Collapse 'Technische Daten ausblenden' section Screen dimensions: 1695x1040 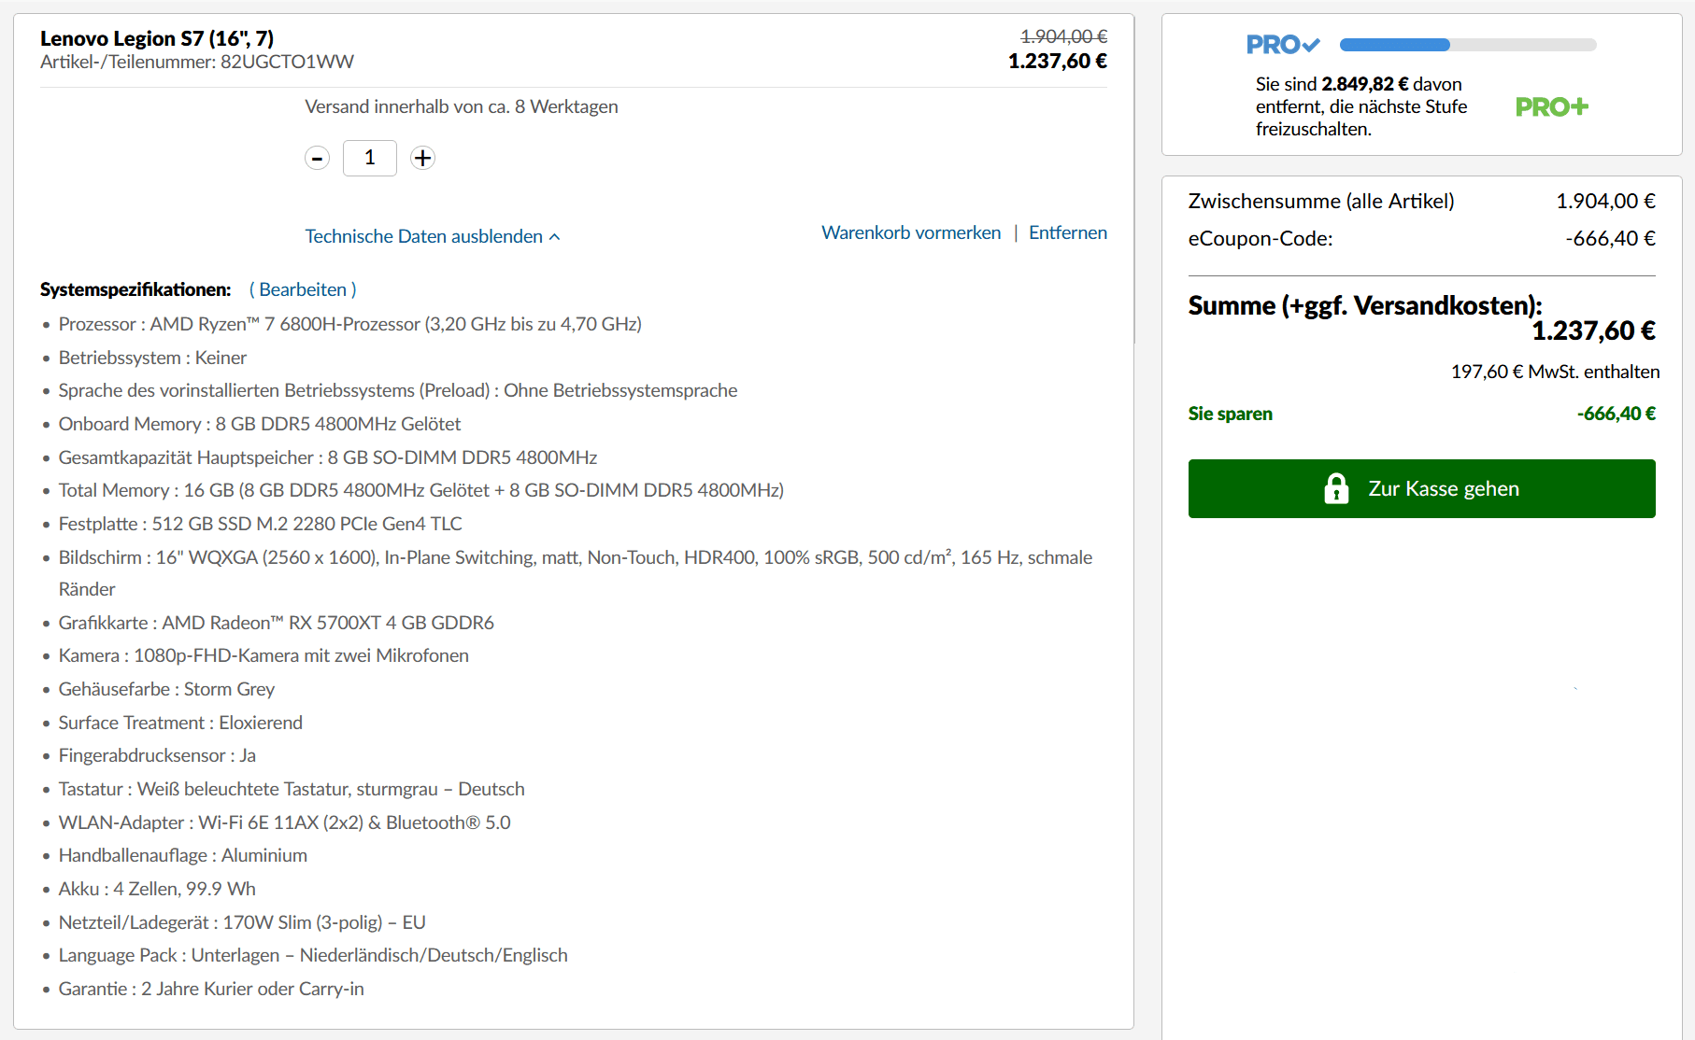pos(433,236)
